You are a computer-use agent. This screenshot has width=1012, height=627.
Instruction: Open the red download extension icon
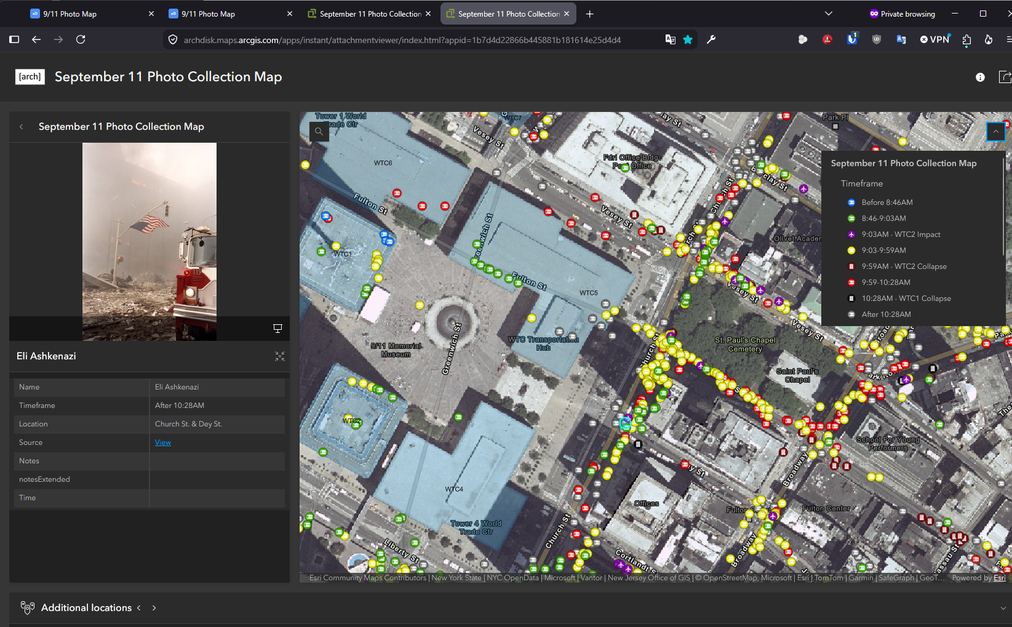point(827,39)
